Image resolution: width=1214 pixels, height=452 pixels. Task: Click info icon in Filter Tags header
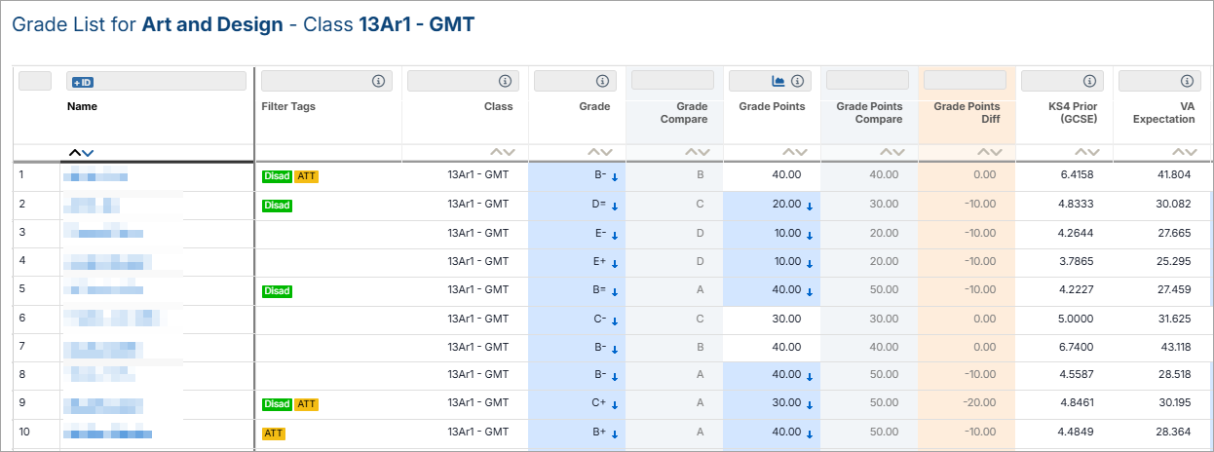pos(379,81)
